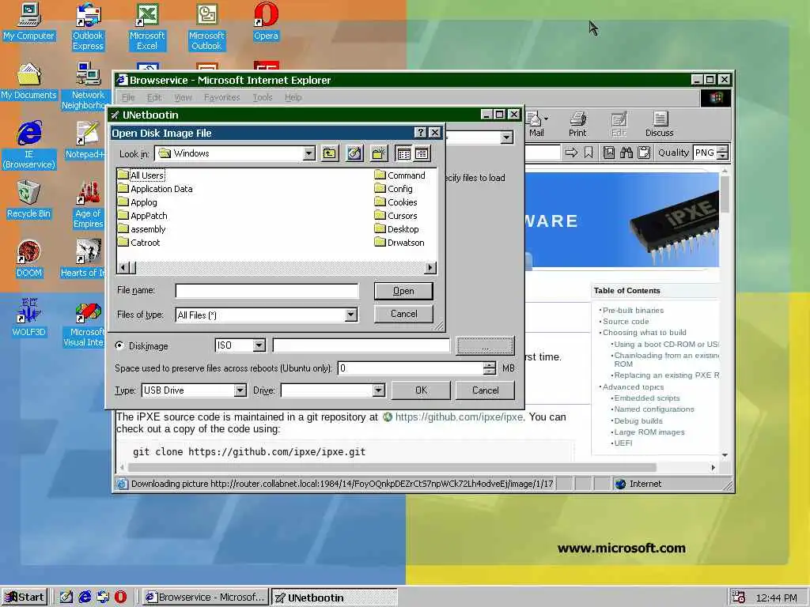The image size is (810, 607).
Task: Select the Microsoft Excel desktop icon
Action: click(x=147, y=27)
